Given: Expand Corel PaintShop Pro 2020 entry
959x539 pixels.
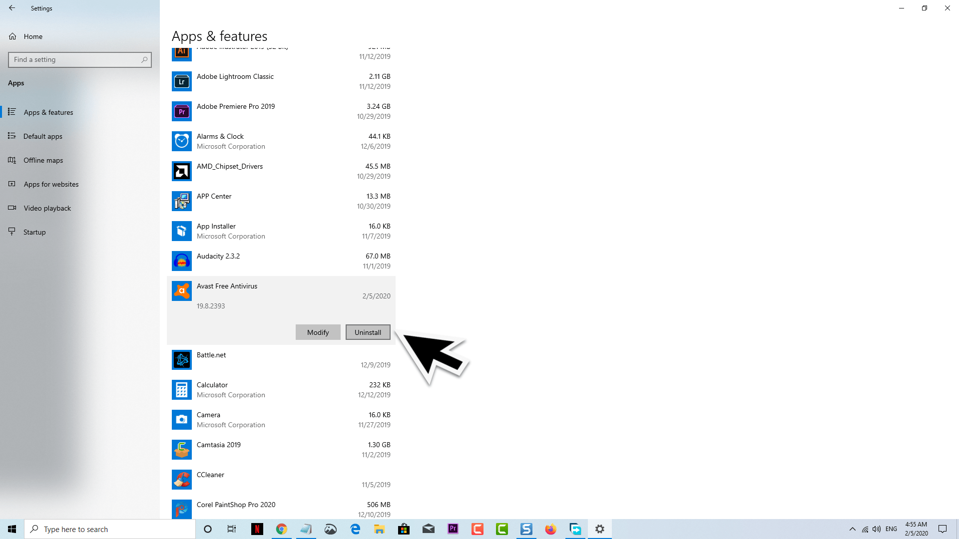Looking at the screenshot, I should point(281,509).
